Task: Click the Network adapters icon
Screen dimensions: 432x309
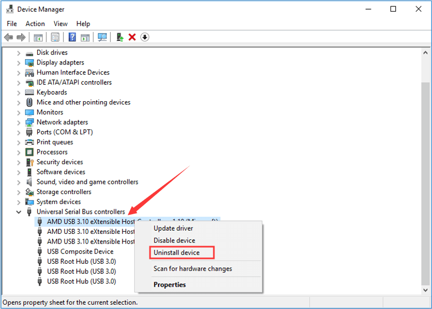Action: (x=29, y=122)
